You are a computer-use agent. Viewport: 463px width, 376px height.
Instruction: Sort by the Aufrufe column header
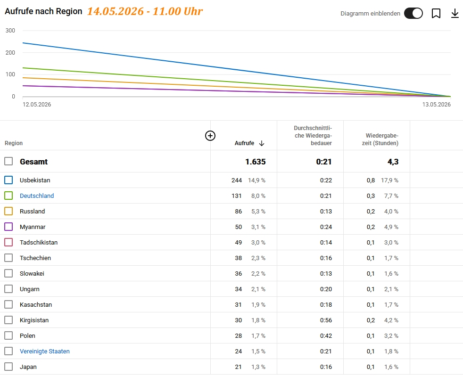click(x=244, y=143)
